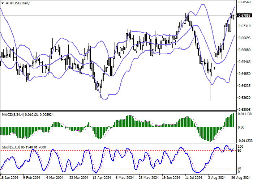
Task: Click the Stochastic 100 level label
Action: (241, 147)
